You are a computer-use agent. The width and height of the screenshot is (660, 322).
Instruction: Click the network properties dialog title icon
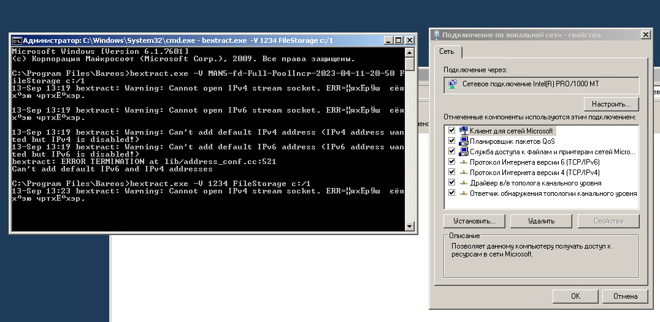point(436,35)
